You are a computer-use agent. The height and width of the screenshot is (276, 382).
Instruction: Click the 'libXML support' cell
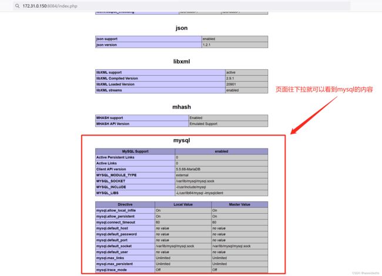coord(160,73)
